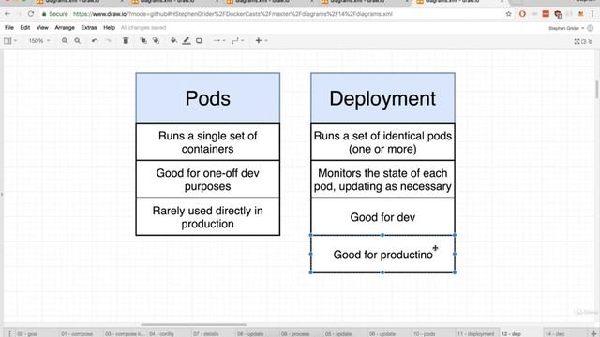Go back with browser back arrow
This screenshot has height=337, width=600.
pos(7,14)
